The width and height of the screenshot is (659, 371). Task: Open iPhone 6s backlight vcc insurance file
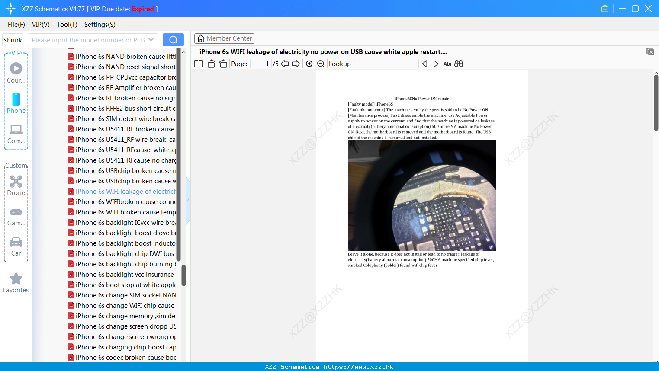pos(122,275)
